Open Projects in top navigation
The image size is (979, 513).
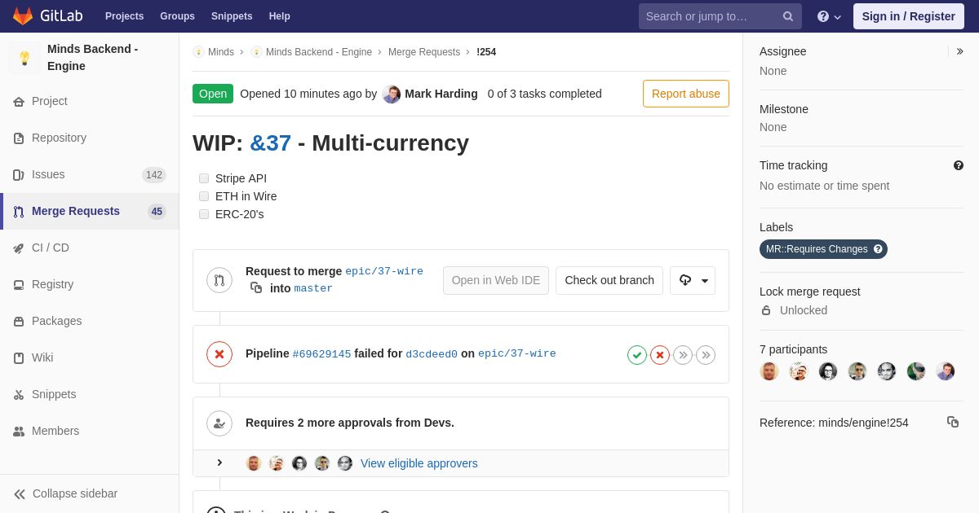[124, 16]
